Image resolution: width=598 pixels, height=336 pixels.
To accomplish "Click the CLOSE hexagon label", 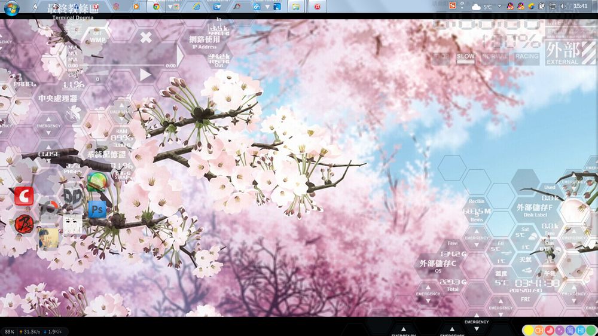I will click(49, 154).
